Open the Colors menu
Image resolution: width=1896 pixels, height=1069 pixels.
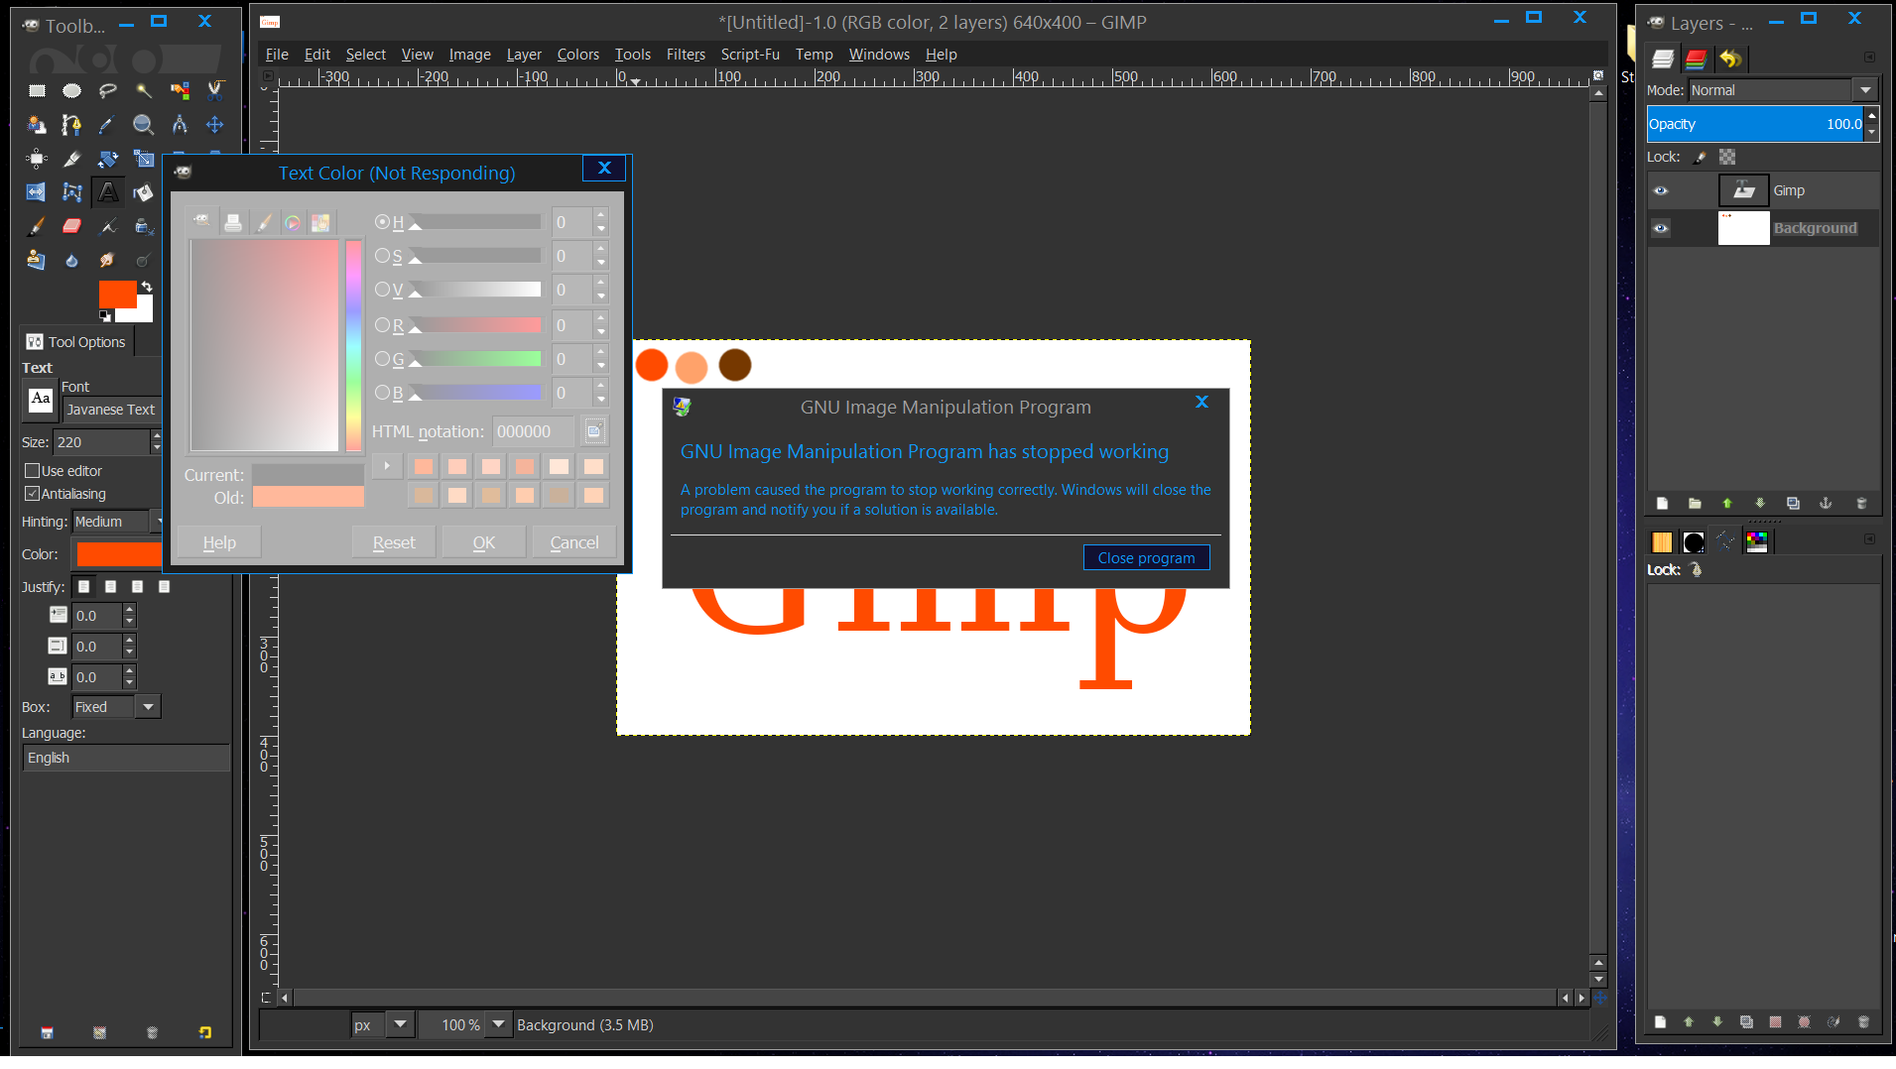[x=577, y=55]
